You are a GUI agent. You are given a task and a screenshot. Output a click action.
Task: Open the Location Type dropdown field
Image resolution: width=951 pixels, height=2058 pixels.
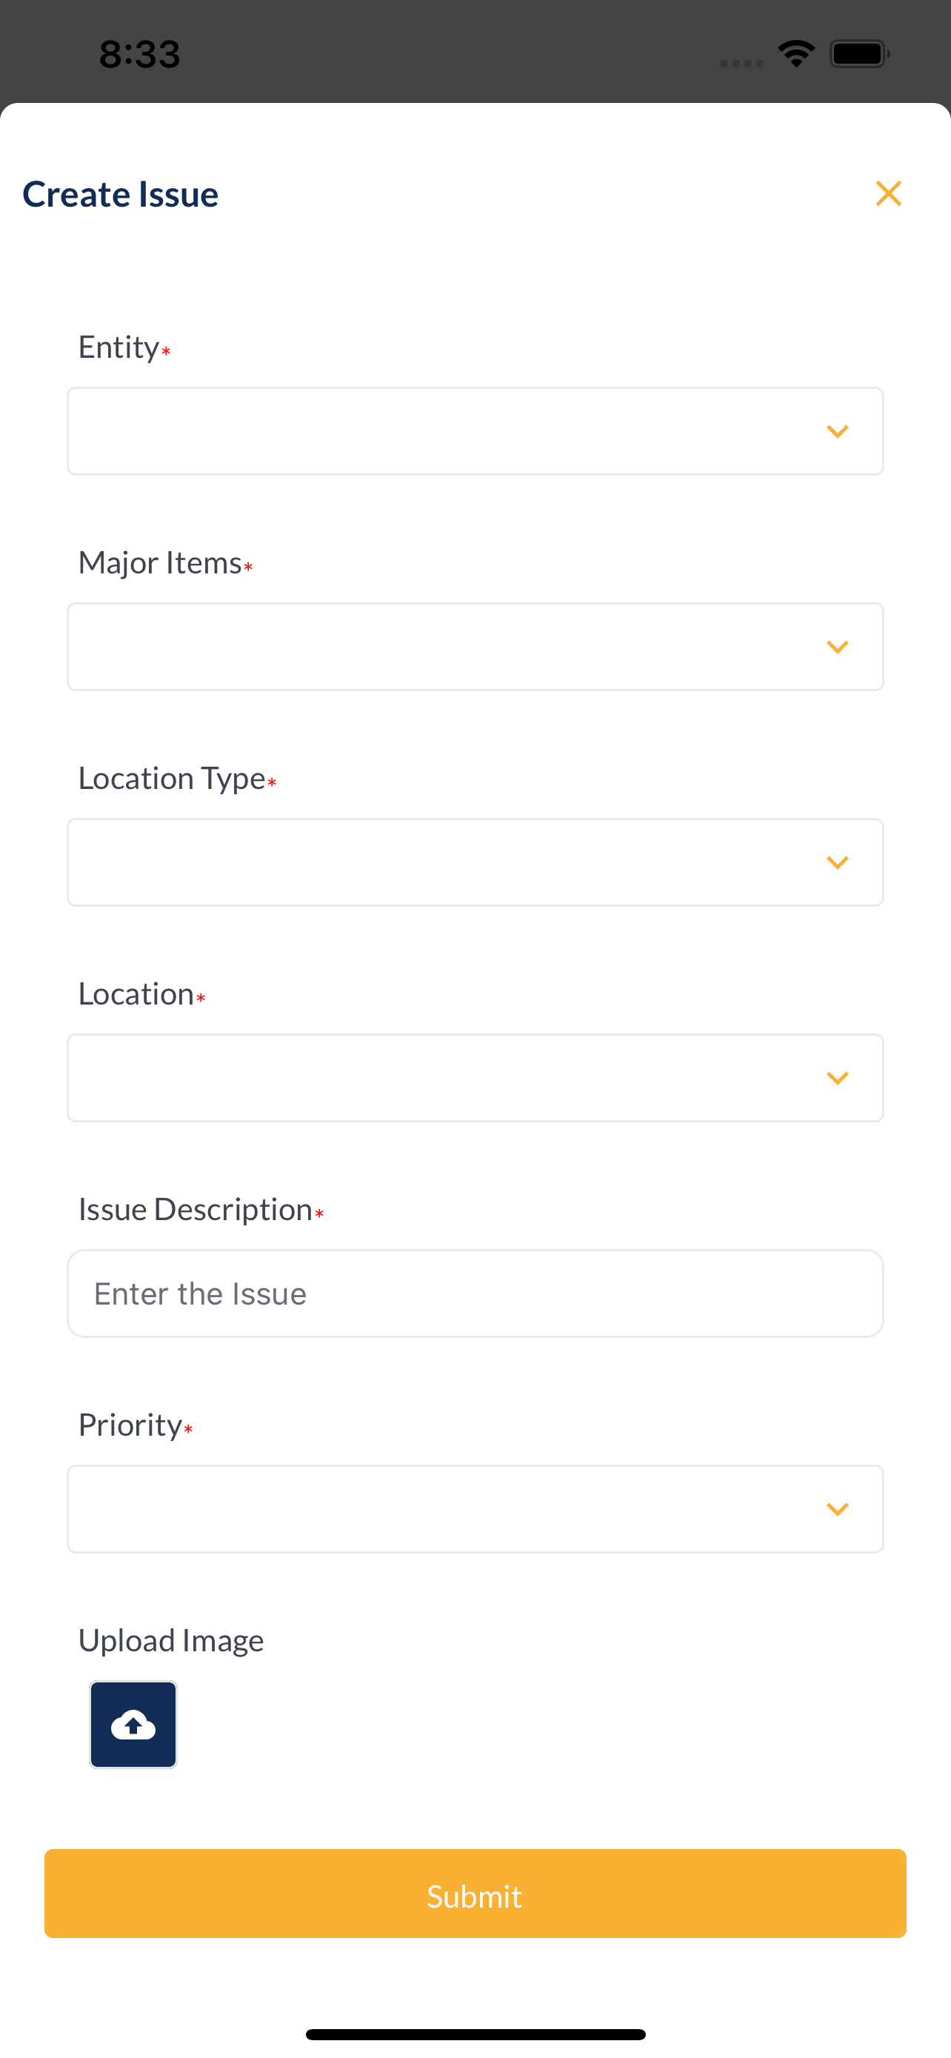pos(475,863)
